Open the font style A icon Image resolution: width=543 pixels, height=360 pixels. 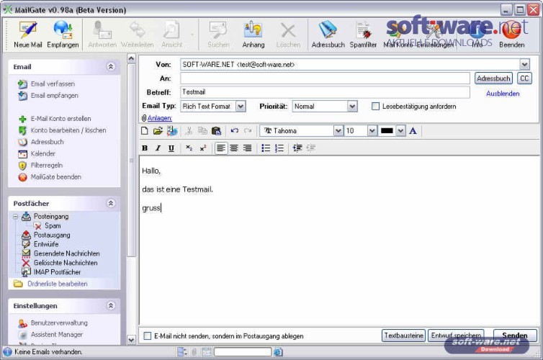pos(413,131)
